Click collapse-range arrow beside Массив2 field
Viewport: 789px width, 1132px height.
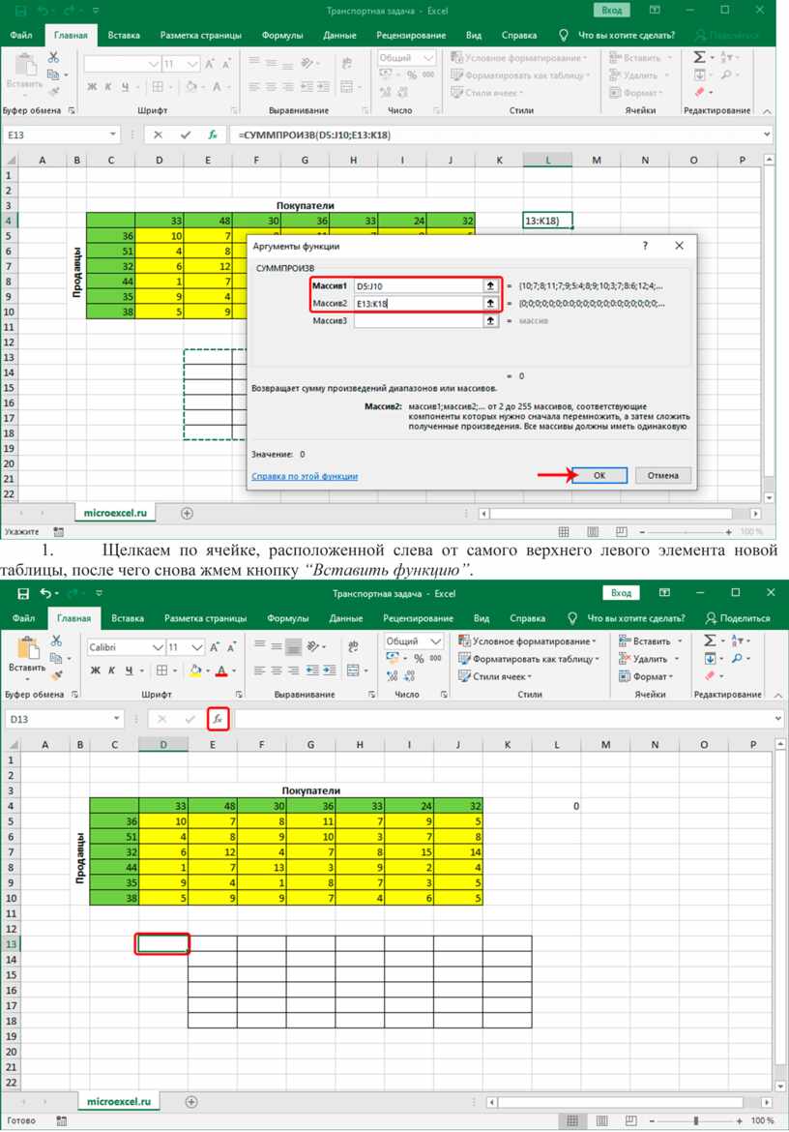pos(490,303)
